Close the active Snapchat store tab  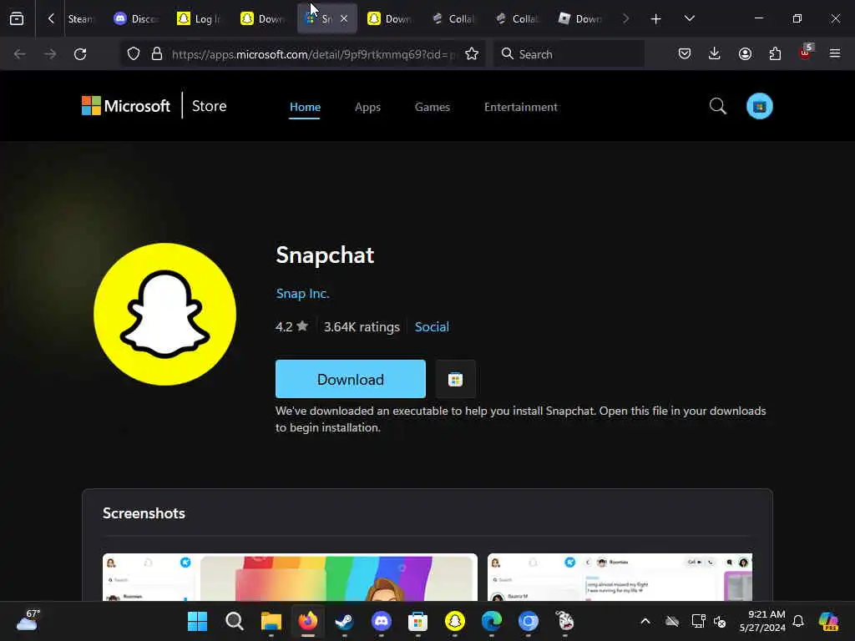[344, 18]
